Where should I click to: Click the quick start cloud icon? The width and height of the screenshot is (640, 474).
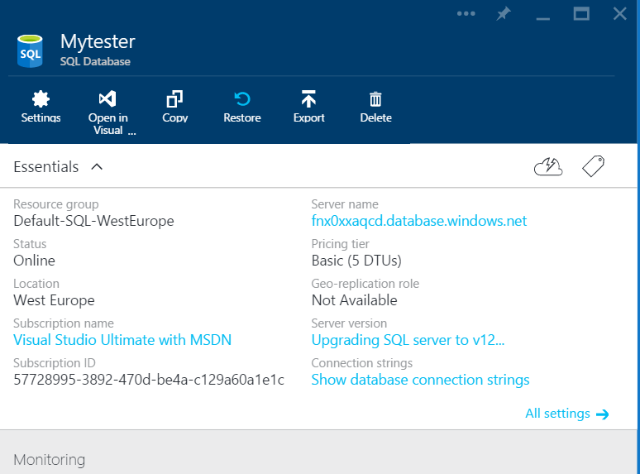pyautogui.click(x=548, y=167)
